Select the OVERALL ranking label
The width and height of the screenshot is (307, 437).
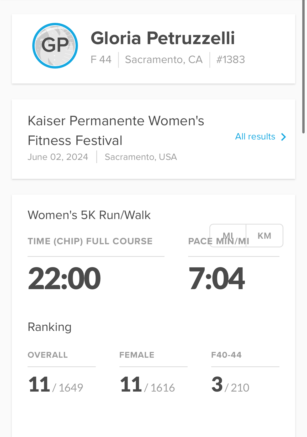48,355
